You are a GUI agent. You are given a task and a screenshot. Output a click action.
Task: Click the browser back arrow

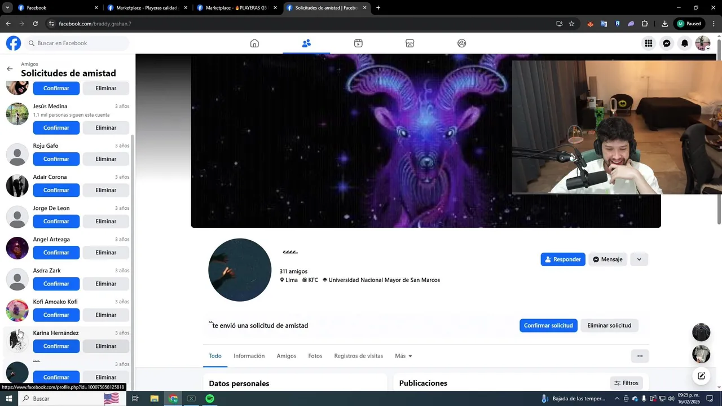click(8, 24)
